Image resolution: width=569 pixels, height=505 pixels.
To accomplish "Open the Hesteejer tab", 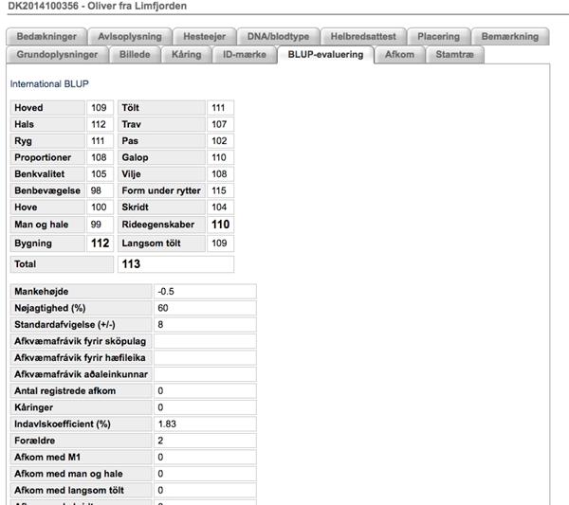I will pos(203,37).
